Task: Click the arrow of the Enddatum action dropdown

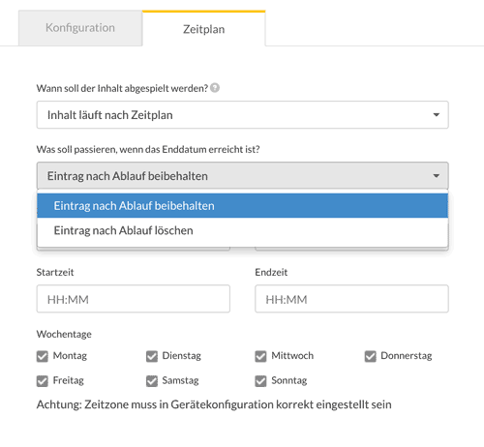Action: tap(437, 176)
